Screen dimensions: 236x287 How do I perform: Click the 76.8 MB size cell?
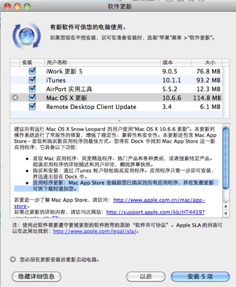click(208, 71)
